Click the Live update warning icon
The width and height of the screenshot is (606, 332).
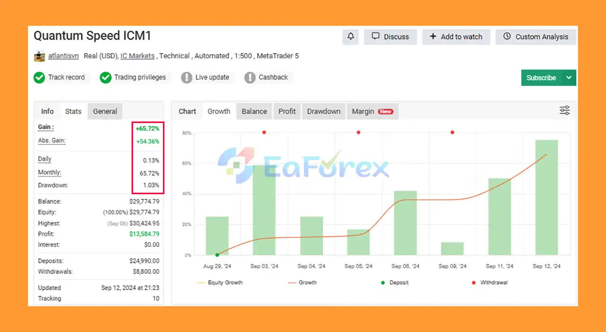point(187,77)
